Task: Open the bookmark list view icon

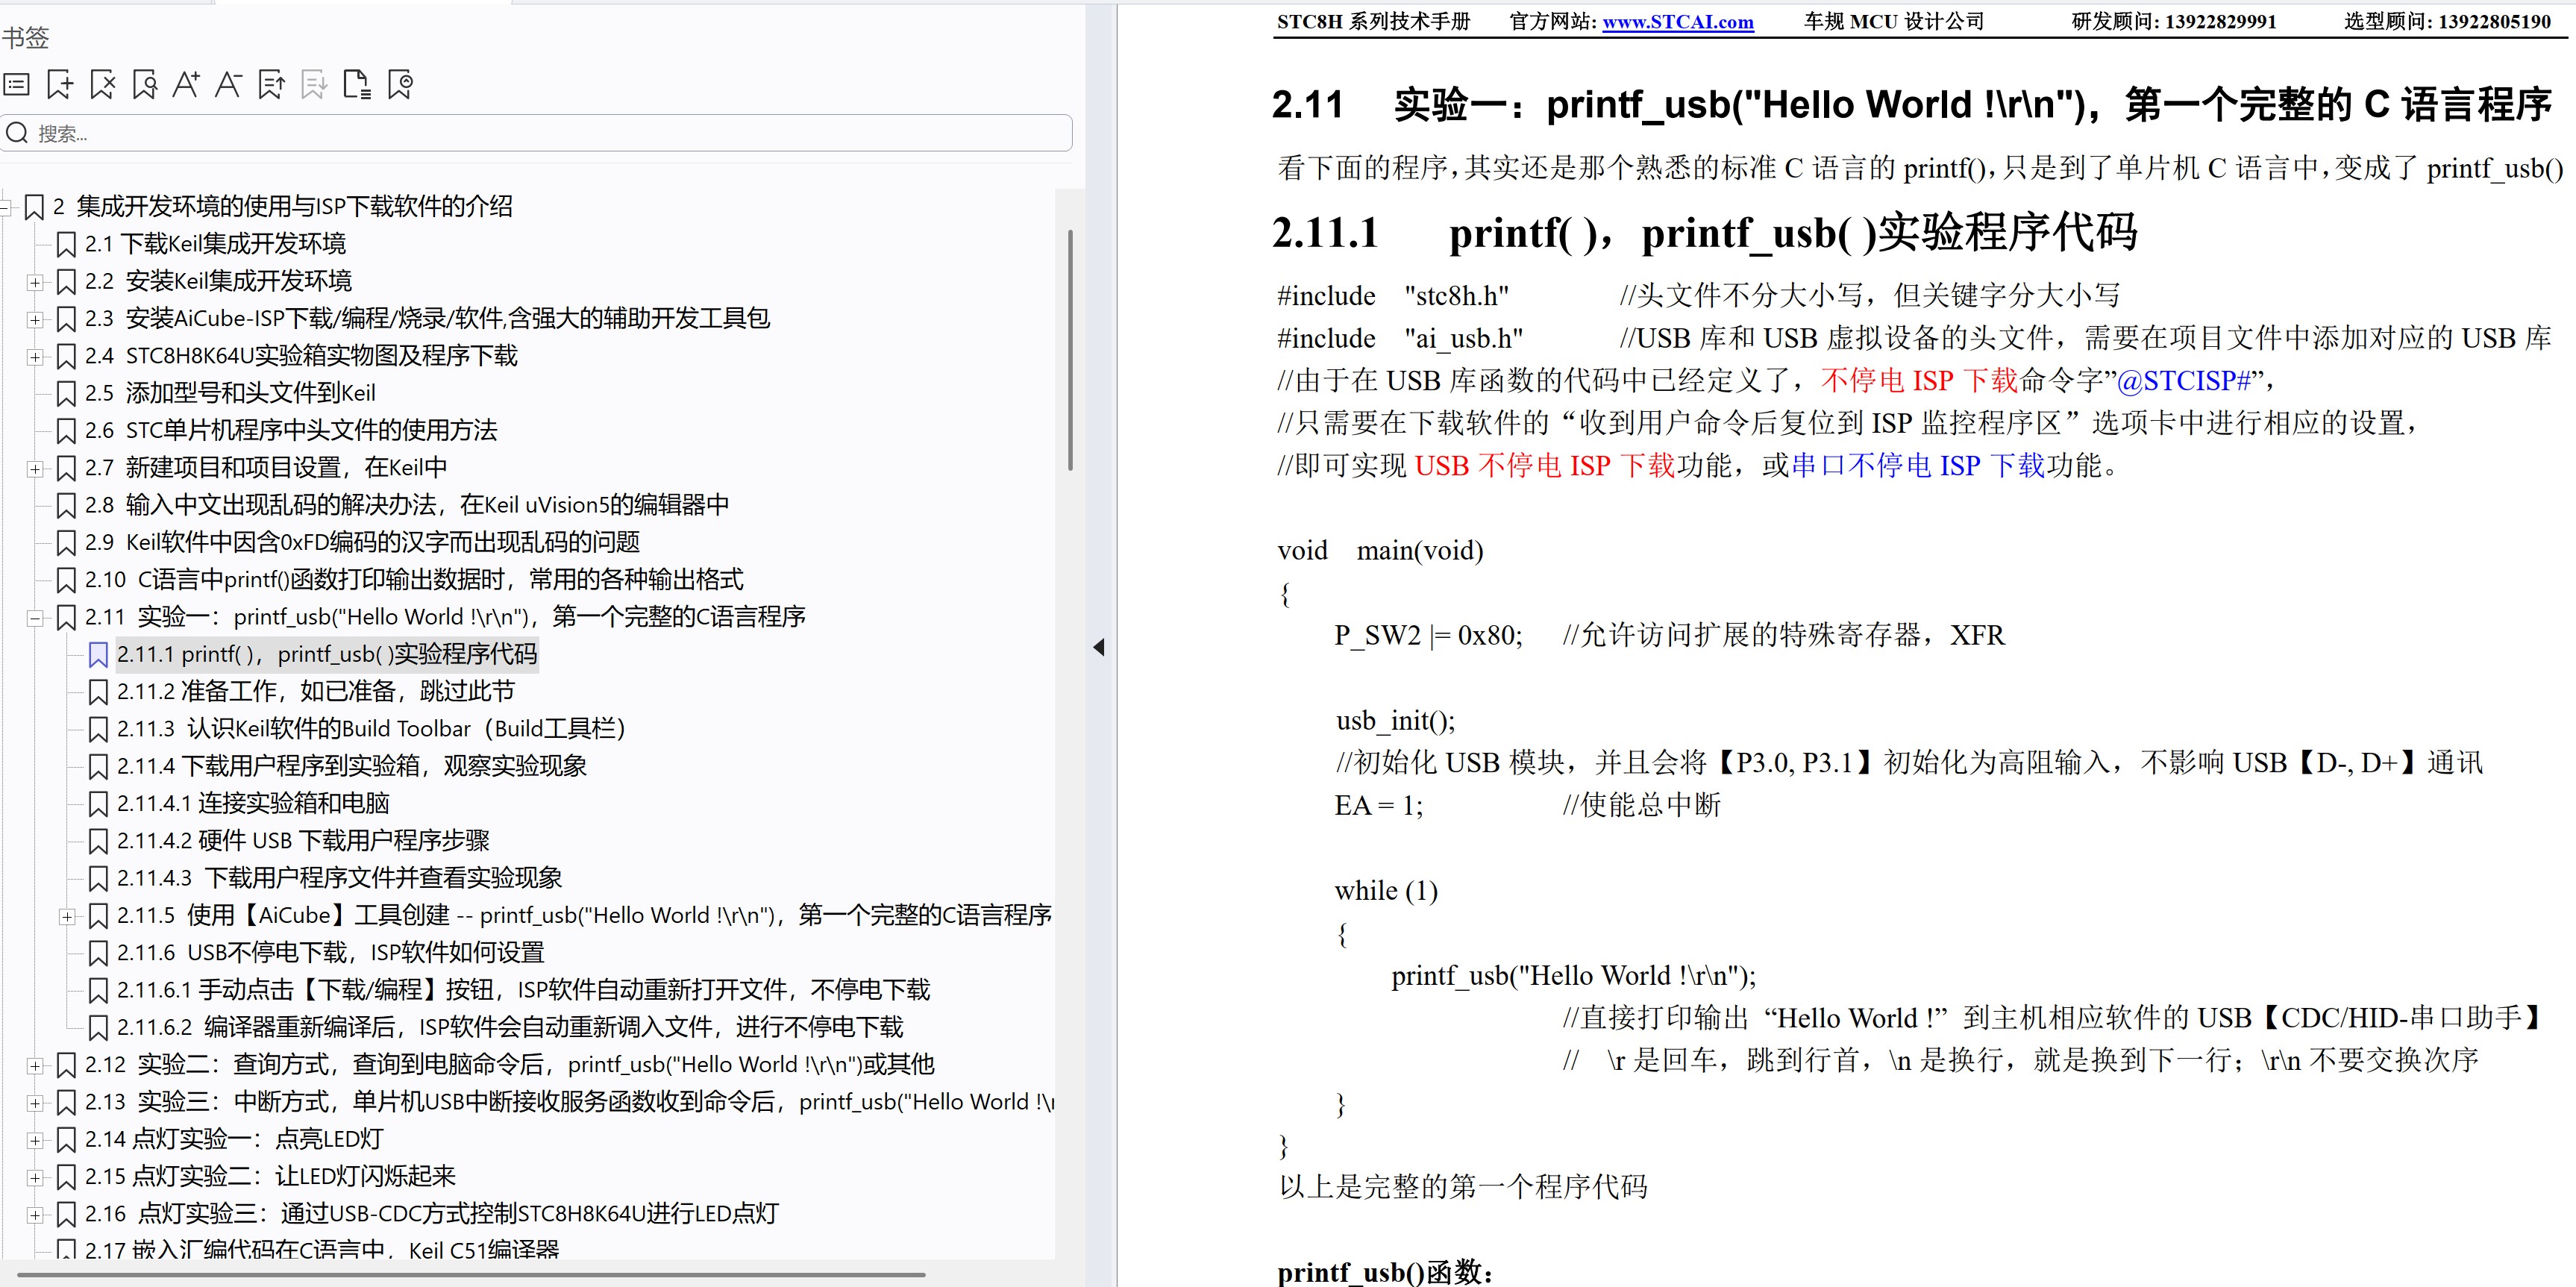Action: coord(16,84)
